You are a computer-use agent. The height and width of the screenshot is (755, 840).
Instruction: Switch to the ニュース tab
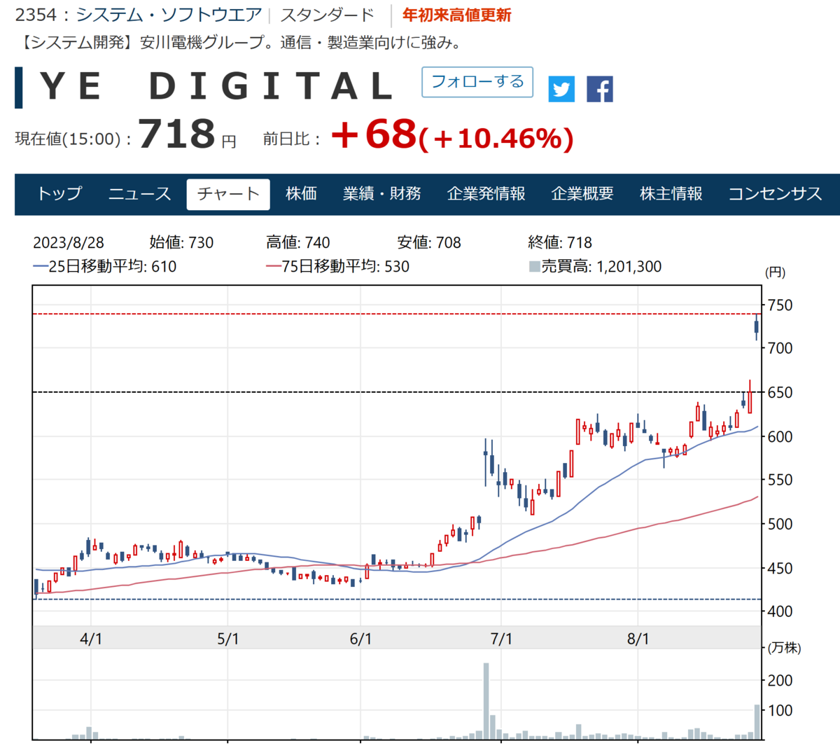pos(139,194)
